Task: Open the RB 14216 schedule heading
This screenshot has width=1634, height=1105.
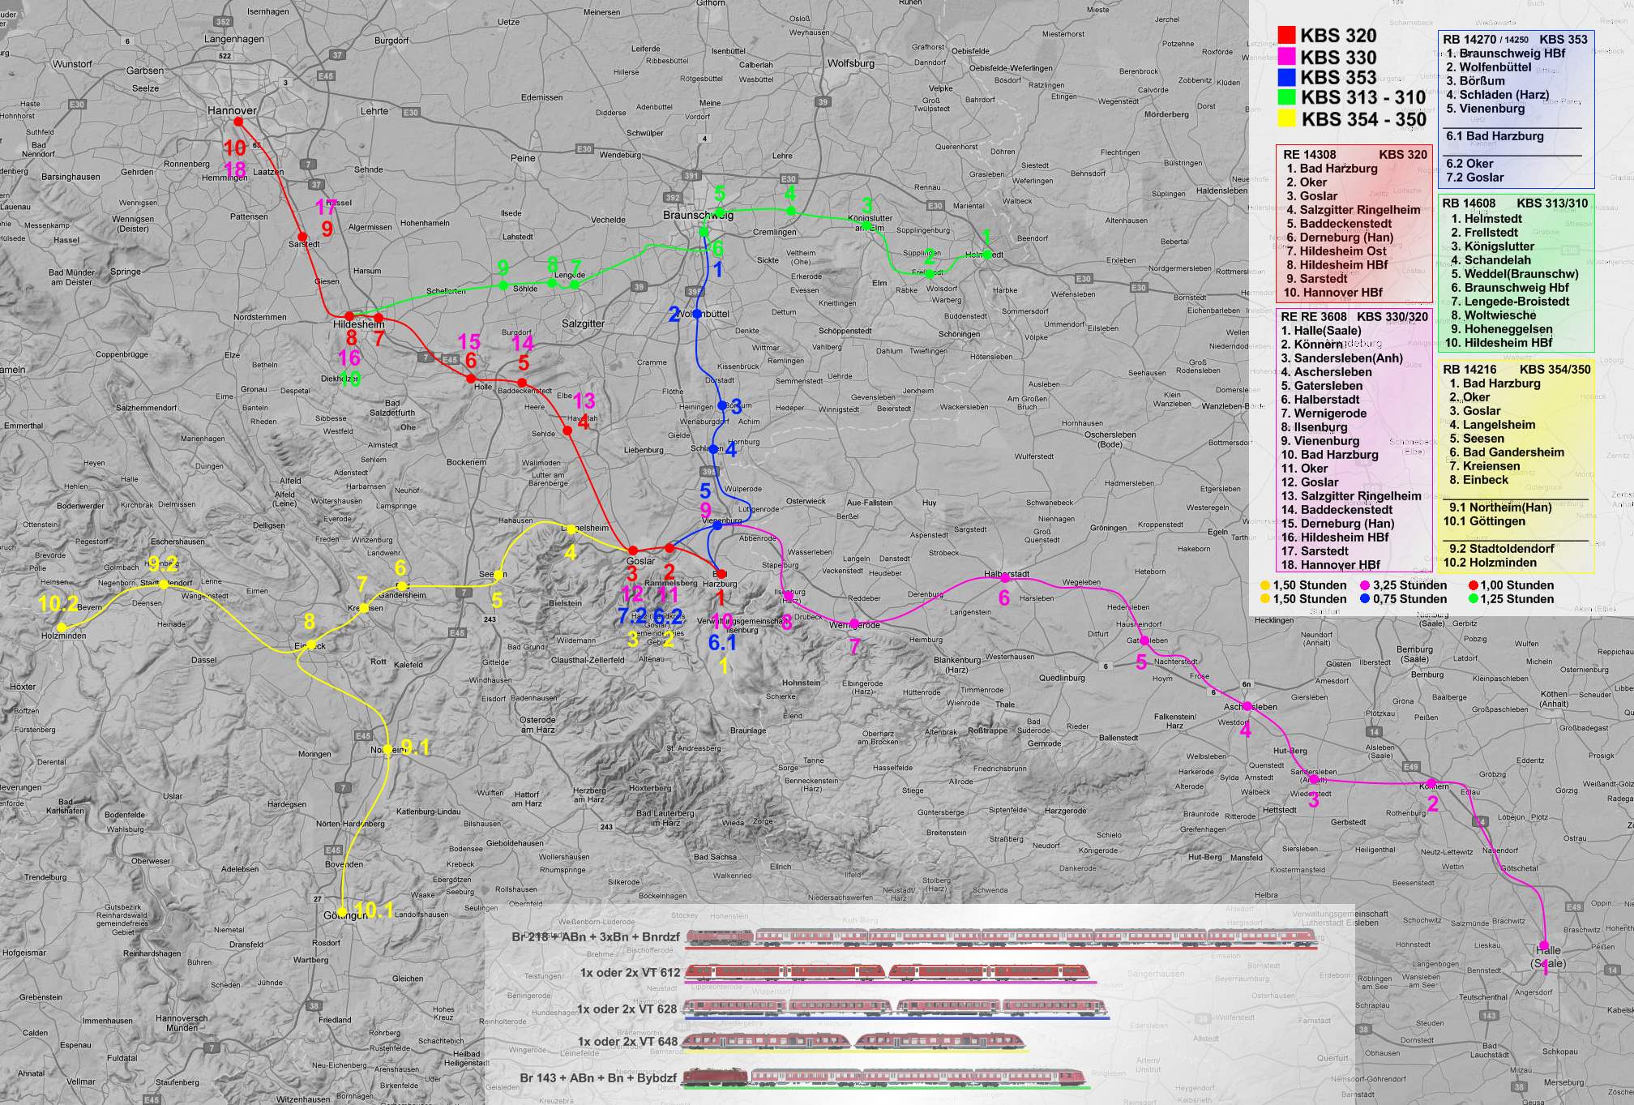Action: [x=1469, y=370]
